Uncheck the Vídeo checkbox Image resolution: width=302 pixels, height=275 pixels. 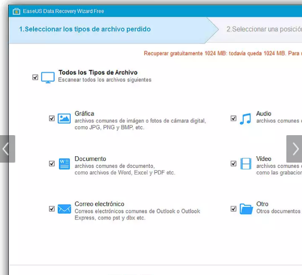pyautogui.click(x=234, y=163)
